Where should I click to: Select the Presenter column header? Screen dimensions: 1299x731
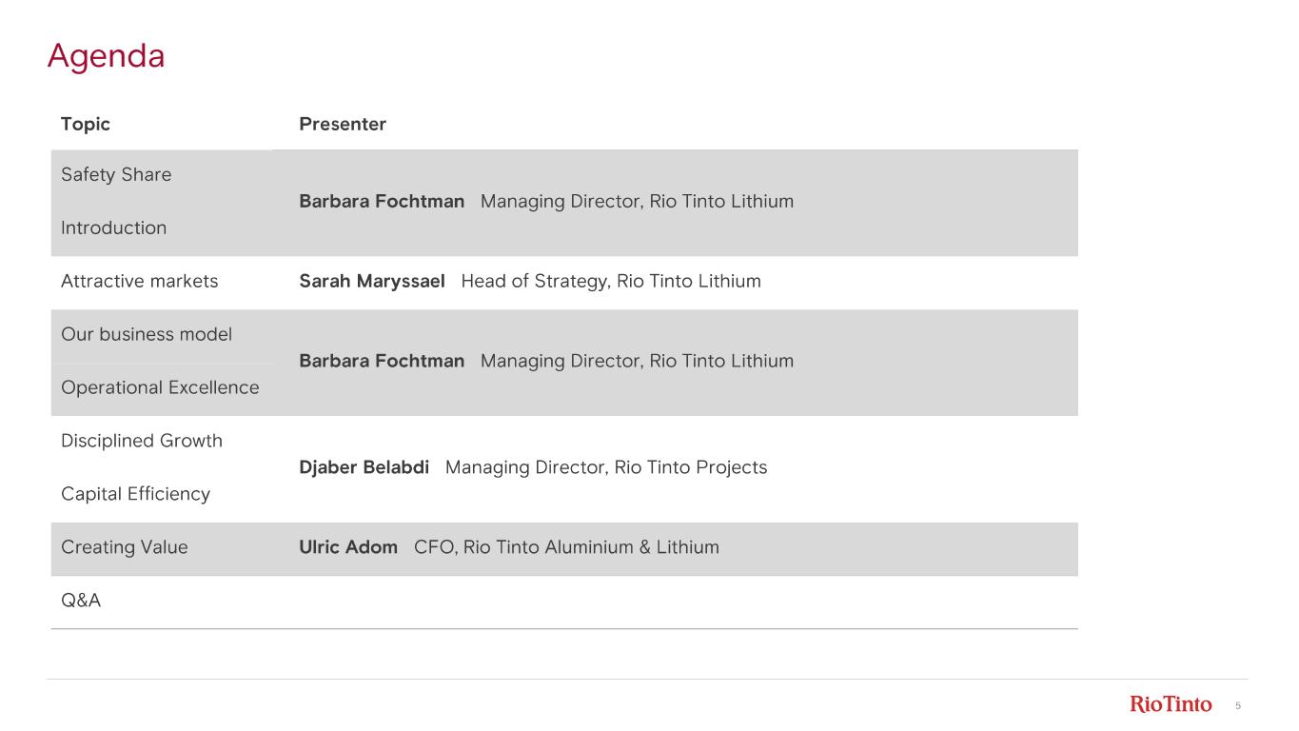point(343,125)
